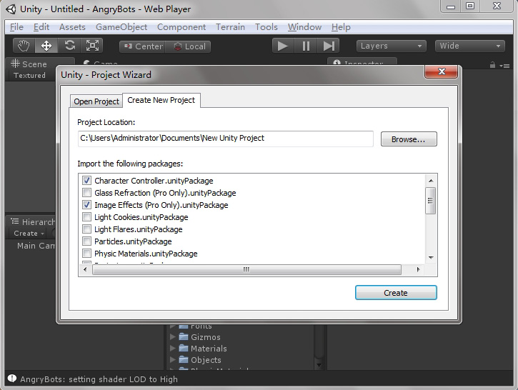Toggle the Local handle rotation button
The image size is (518, 390).
click(189, 46)
